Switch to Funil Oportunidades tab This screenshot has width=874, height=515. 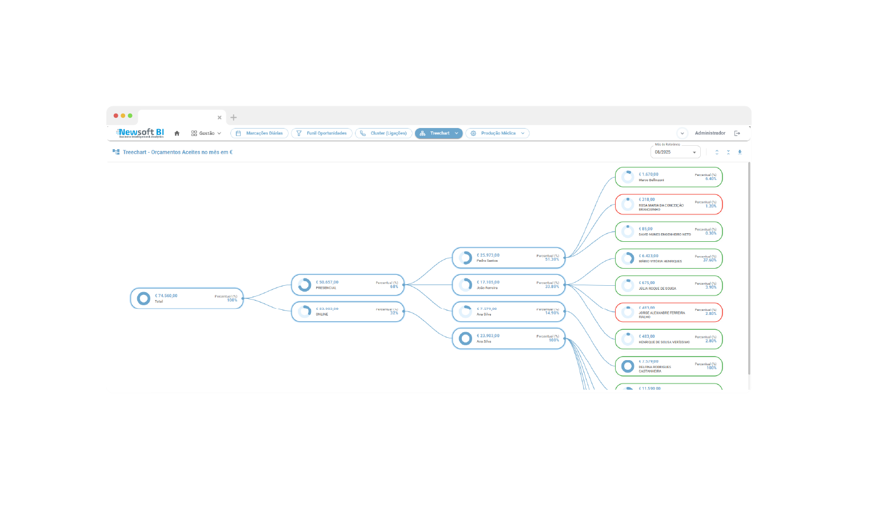pos(321,133)
